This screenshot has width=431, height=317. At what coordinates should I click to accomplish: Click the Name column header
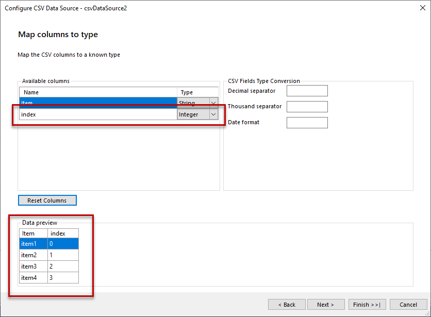coord(98,92)
